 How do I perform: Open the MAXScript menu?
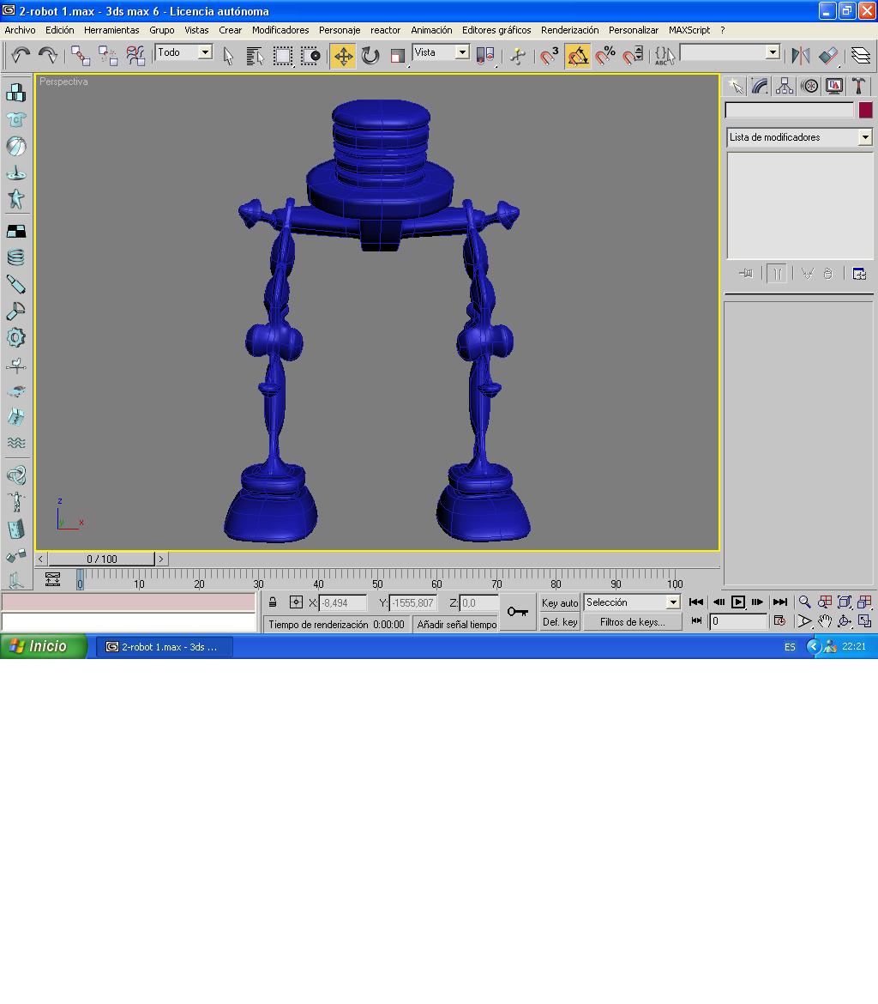click(689, 30)
